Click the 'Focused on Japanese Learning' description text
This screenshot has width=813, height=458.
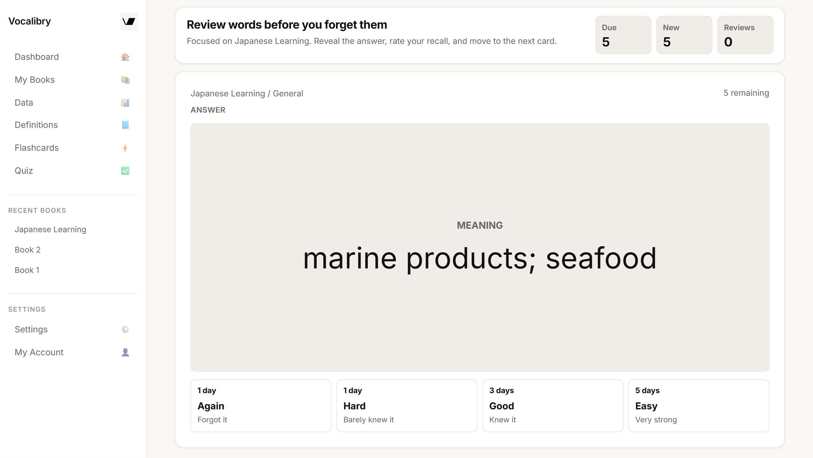coord(372,41)
